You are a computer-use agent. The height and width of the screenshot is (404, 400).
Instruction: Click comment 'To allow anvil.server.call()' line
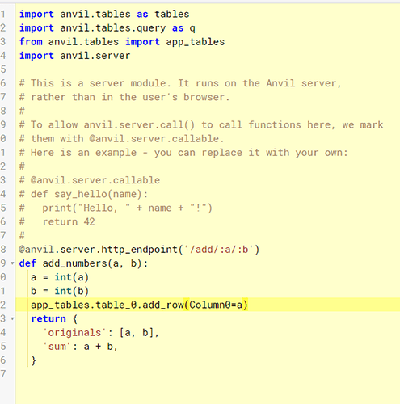201,125
